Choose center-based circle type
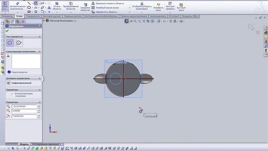This screenshot has height=151, width=268. [10, 43]
